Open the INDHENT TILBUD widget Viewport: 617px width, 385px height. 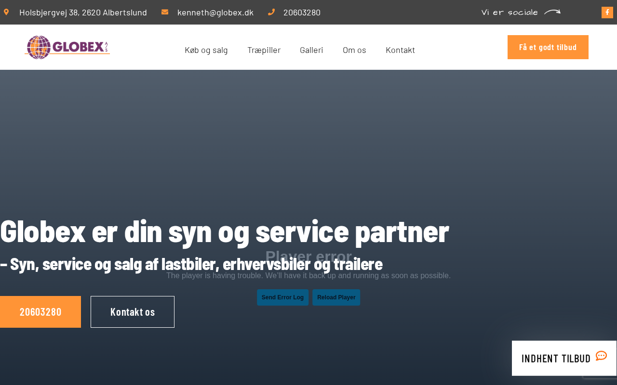click(564, 358)
